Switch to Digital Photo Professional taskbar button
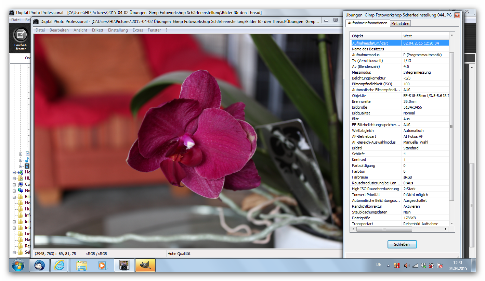This screenshot has height=281, width=485. pos(124,265)
